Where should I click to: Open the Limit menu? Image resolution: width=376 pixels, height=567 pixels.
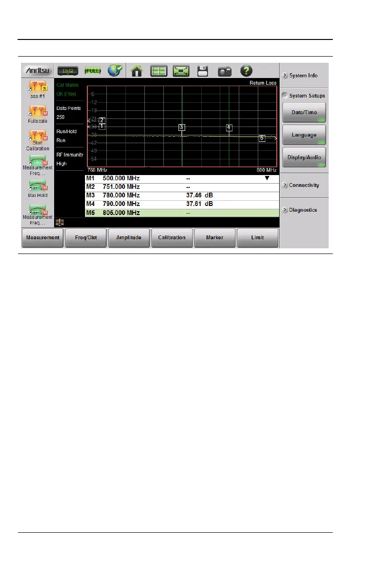click(x=257, y=237)
